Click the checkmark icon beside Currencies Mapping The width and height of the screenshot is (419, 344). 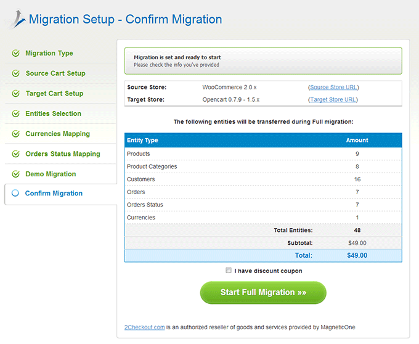(x=16, y=134)
